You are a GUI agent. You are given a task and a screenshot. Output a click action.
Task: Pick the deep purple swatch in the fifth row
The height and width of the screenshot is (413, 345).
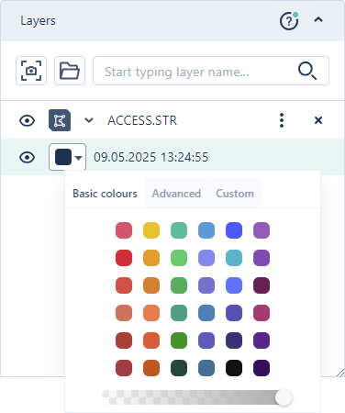point(262,340)
